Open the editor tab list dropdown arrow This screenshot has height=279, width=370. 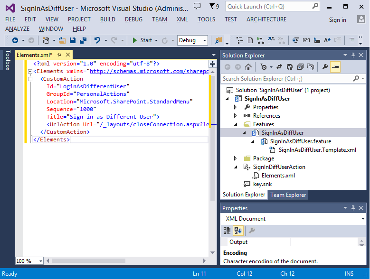[214, 55]
